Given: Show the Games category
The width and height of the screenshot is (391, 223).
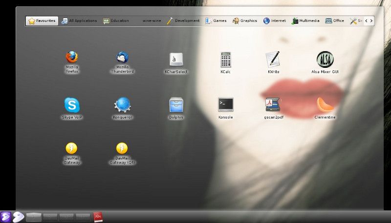Looking at the screenshot, I should pyautogui.click(x=216, y=21).
